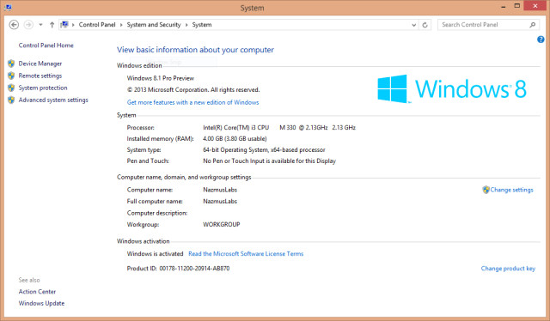Select Control Panel breadcrumb item
The width and height of the screenshot is (550, 321).
pos(97,25)
